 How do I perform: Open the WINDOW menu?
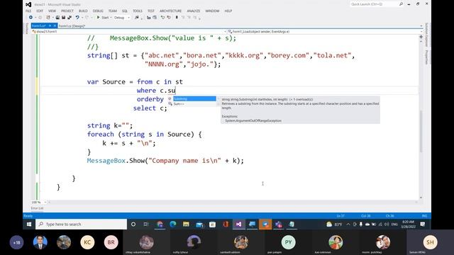click(x=212, y=11)
